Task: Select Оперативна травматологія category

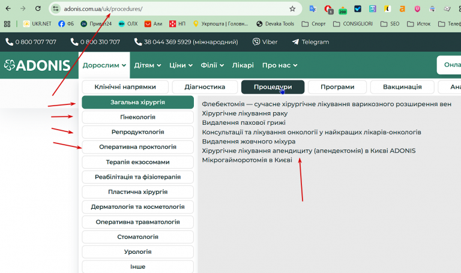Action: click(137, 222)
